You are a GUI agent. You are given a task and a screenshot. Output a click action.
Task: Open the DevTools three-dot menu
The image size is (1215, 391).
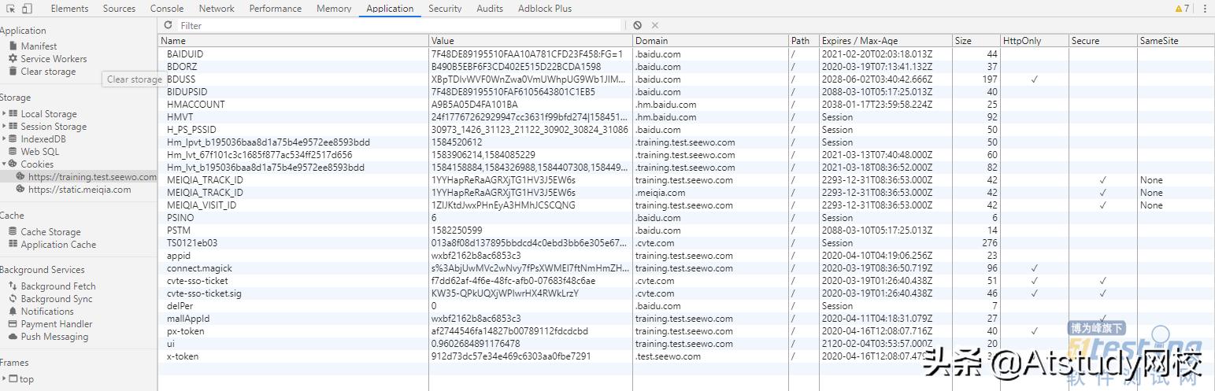1205,9
